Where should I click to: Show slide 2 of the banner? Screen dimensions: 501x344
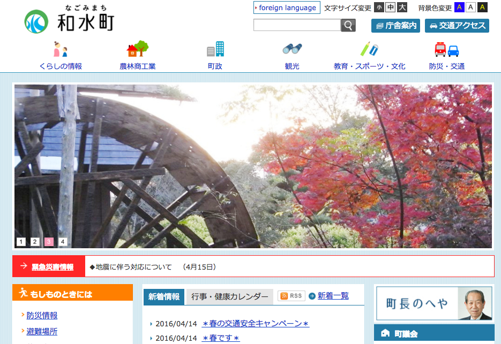[35, 242]
